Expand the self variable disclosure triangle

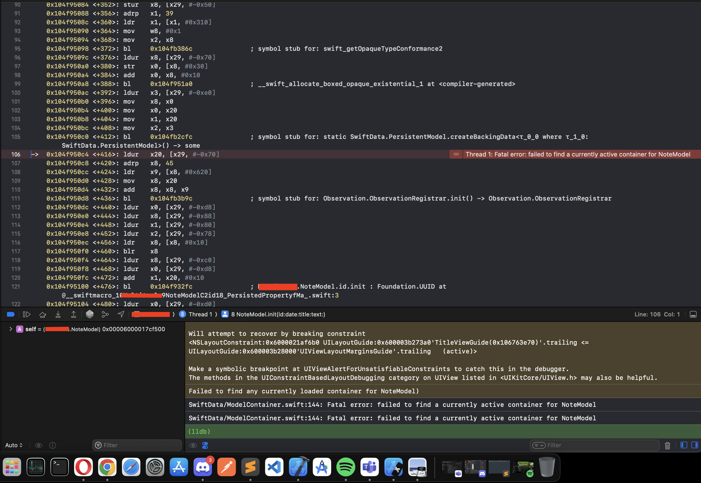11,329
